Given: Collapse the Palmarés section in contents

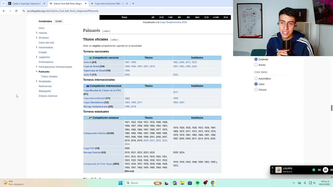Looking at the screenshot, I should (36, 71).
